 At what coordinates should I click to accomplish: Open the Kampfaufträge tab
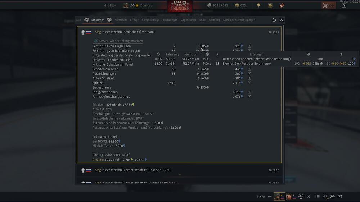point(150,20)
